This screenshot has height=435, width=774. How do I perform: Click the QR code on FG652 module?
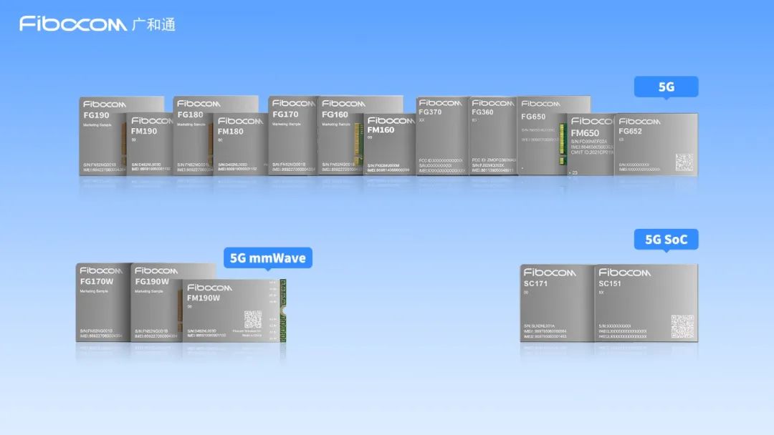tap(684, 162)
